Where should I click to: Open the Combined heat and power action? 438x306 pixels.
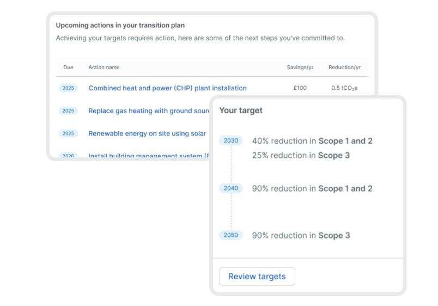pyautogui.click(x=167, y=88)
